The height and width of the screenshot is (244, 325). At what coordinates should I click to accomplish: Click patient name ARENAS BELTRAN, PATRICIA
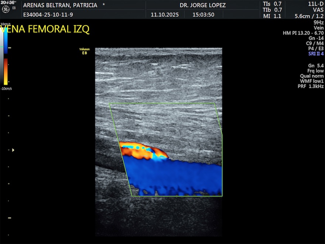click(60, 5)
